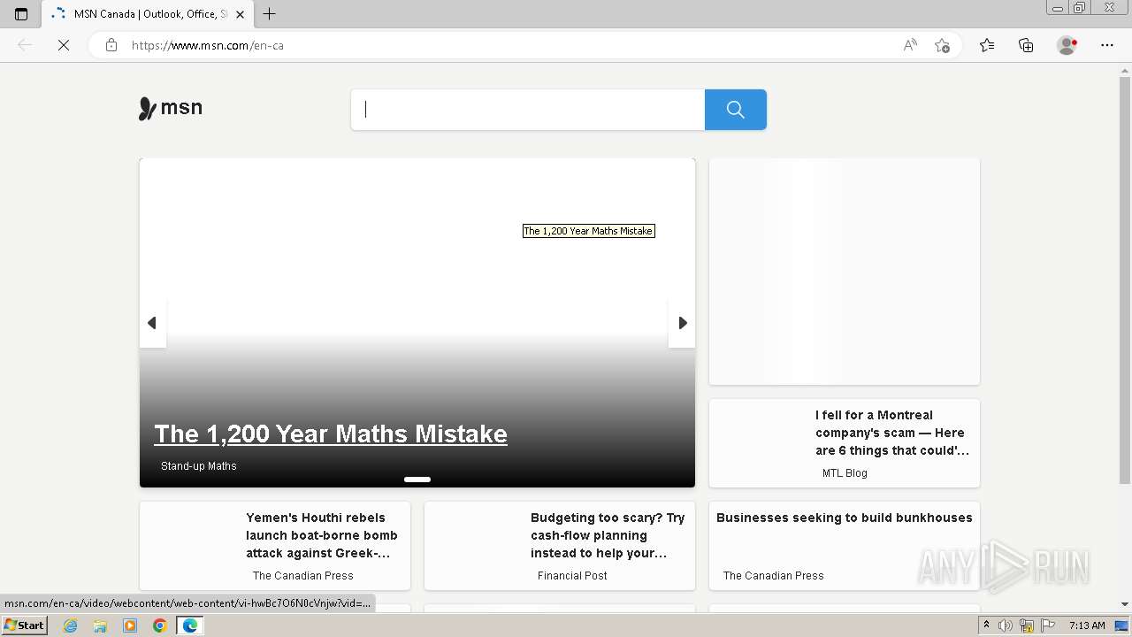Open the network tray icon
This screenshot has width=1132, height=637.
(1027, 625)
